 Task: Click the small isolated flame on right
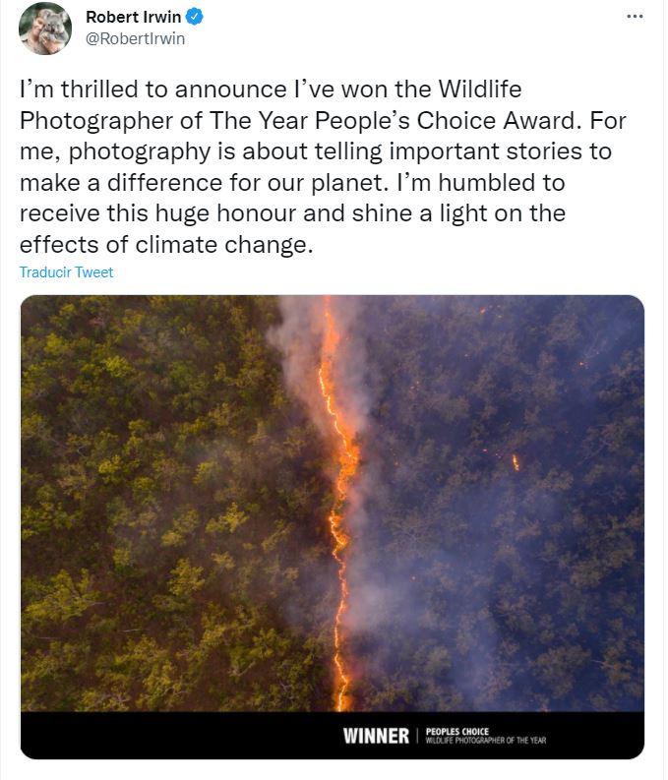pyautogui.click(x=516, y=460)
